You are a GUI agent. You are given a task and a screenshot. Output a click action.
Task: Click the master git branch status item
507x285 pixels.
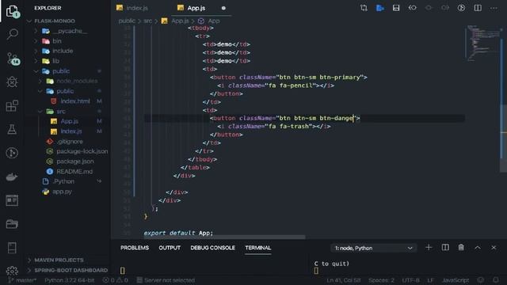[x=22, y=280]
